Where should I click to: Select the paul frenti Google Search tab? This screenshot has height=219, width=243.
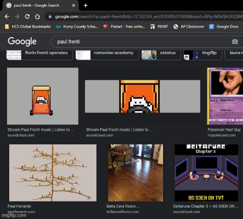40,5
